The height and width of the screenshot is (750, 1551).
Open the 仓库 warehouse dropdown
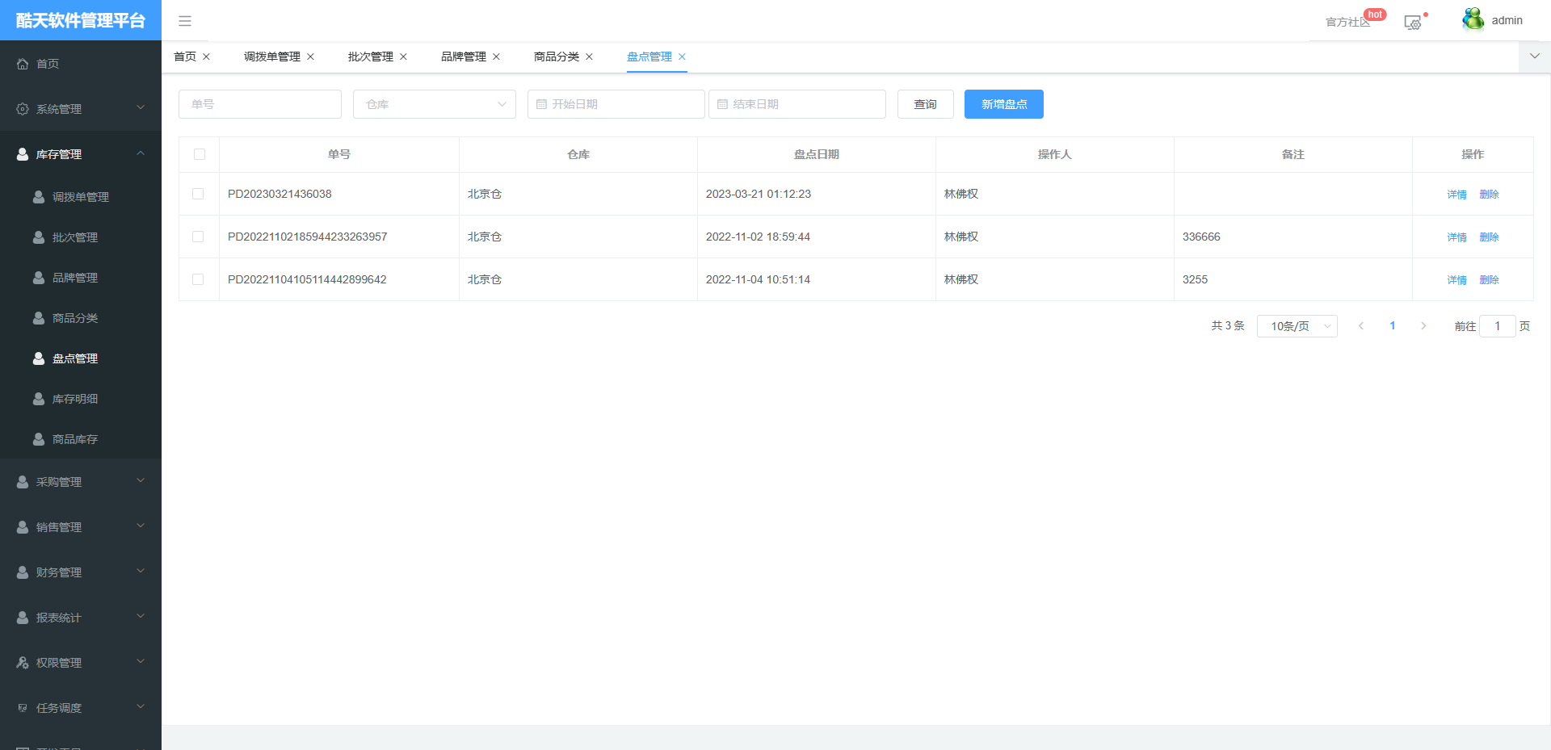[434, 103]
